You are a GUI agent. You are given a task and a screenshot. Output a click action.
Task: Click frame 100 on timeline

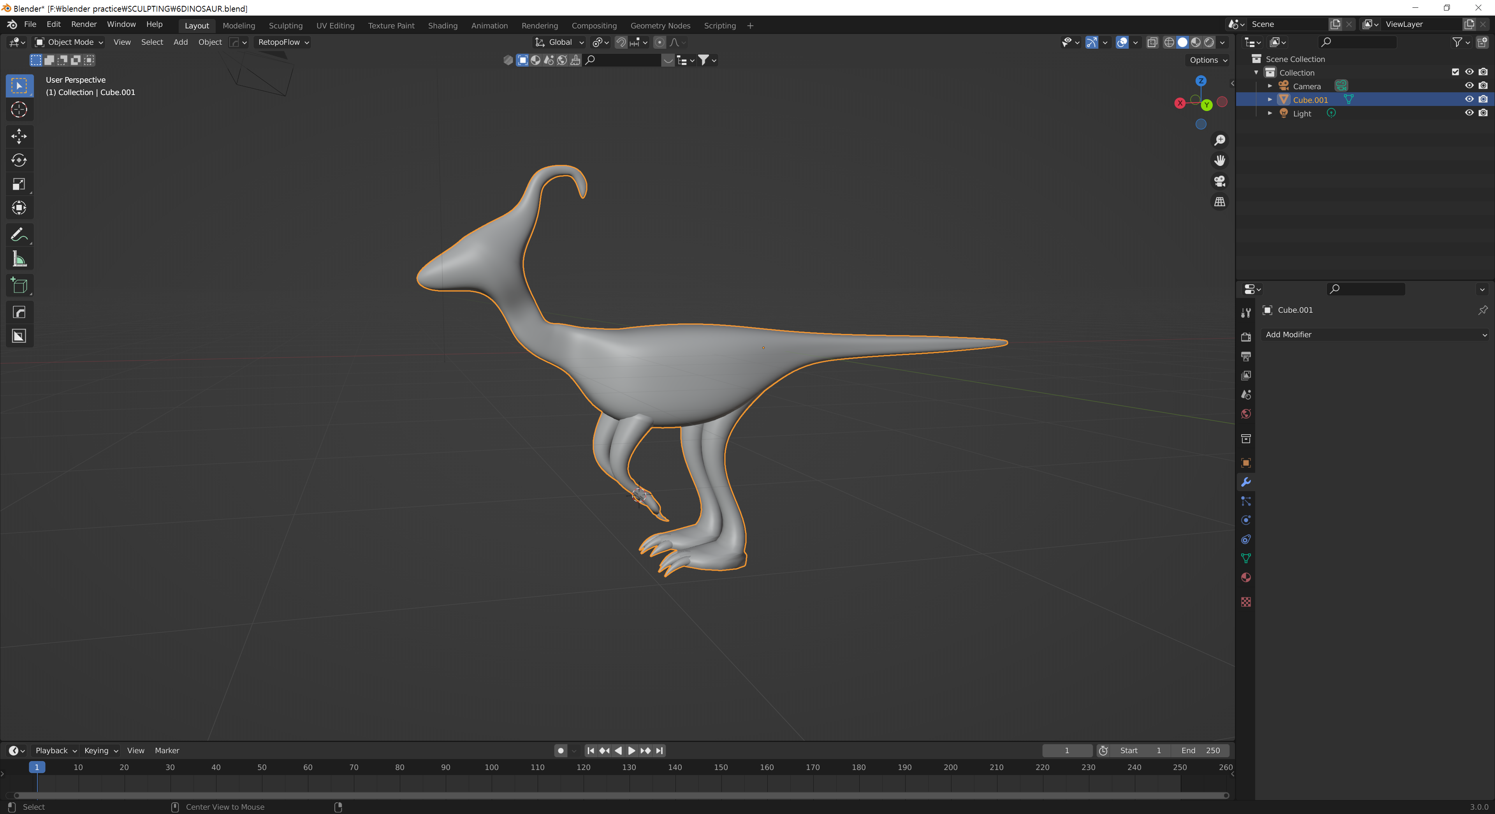[492, 767]
